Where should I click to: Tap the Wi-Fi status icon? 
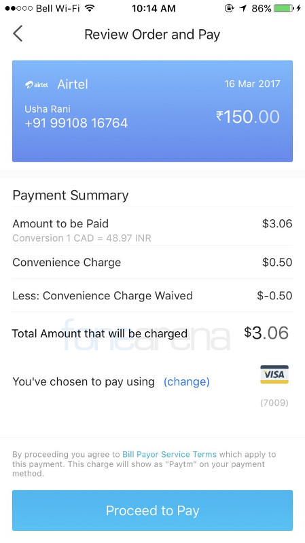90,8
